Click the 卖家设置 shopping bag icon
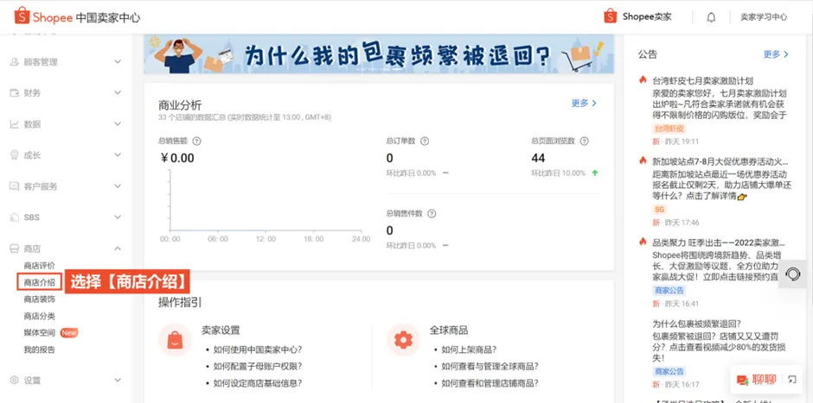The image size is (813, 403). (175, 340)
